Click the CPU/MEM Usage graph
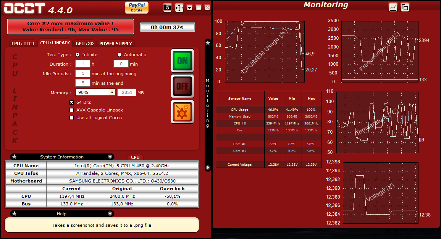The image size is (441, 239). coord(265,52)
